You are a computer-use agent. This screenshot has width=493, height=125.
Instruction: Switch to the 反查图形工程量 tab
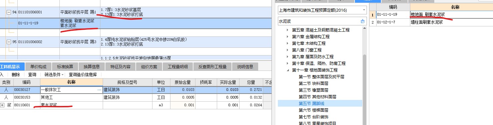(x=212, y=67)
